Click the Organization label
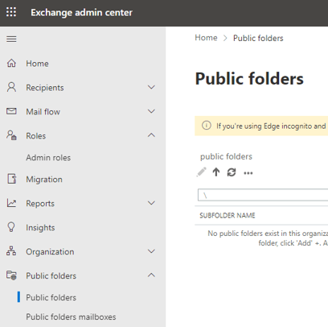Viewport: 328px width, 327px height. pyautogui.click(x=50, y=252)
